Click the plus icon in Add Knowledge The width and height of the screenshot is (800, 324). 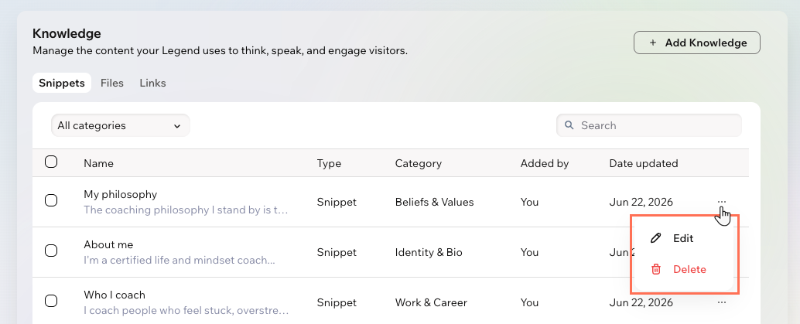[652, 43]
